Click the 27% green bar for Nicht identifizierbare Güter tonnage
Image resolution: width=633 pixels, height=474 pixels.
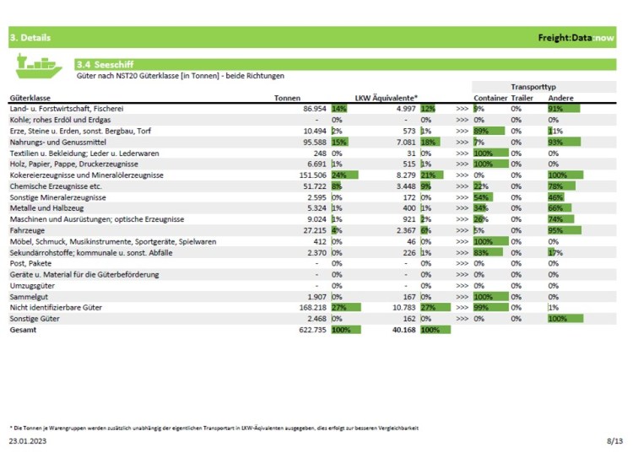[345, 307]
